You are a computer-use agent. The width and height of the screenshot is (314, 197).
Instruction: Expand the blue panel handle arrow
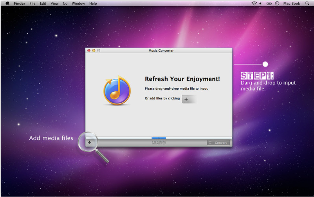pyautogui.click(x=159, y=138)
